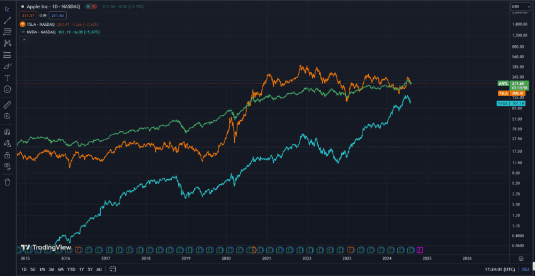Screen dimensions: 535x276
Task: Select the ruler Measure tool
Action: [x=7, y=105]
